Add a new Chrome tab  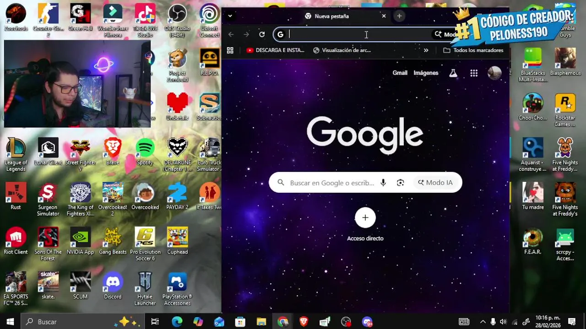[x=399, y=16]
